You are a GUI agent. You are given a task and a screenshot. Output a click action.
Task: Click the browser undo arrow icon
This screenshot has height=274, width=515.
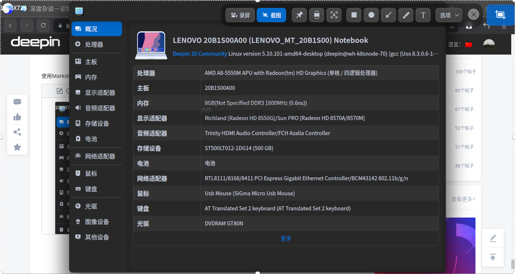tap(486, 26)
